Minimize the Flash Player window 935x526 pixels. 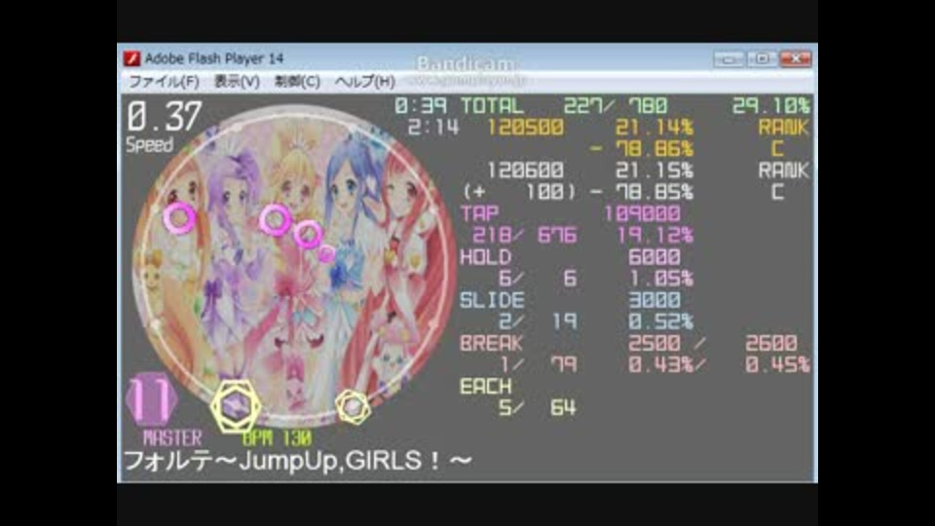(729, 58)
